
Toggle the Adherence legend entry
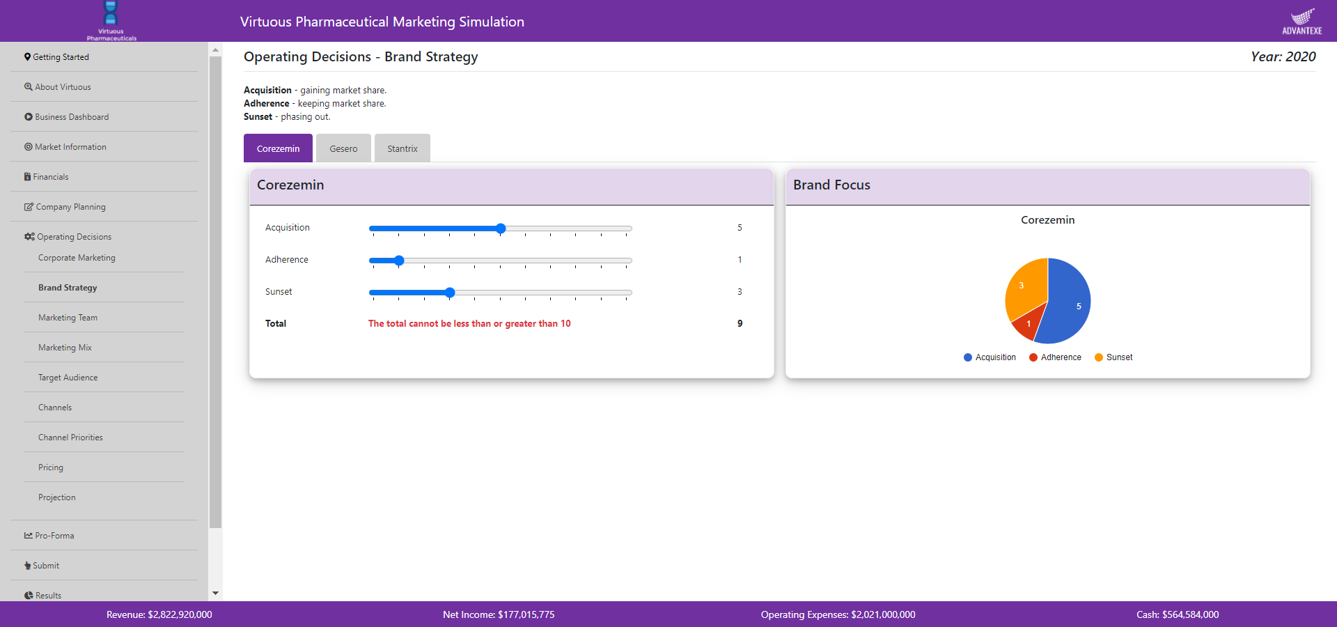pos(1055,357)
